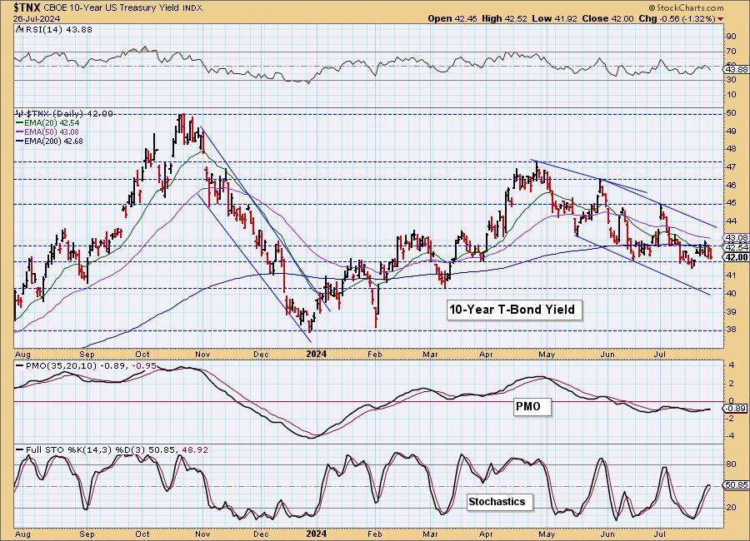Click the 43.08 price tag on right axis

click(x=736, y=237)
